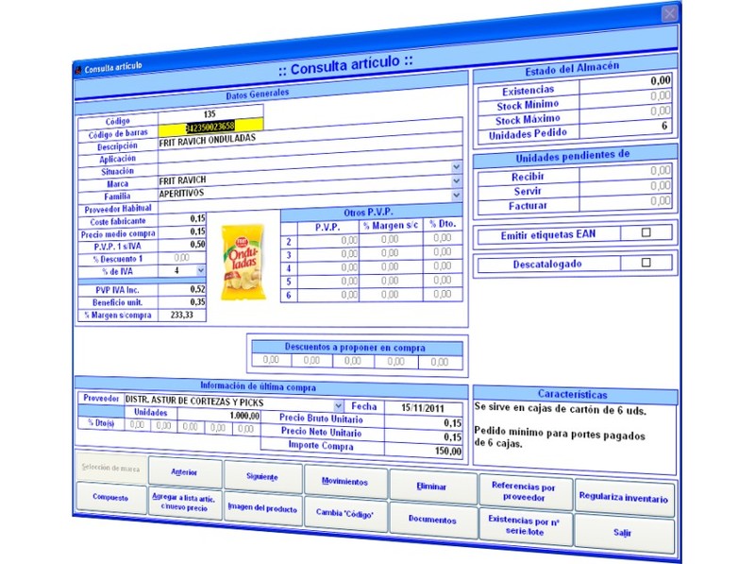Open the Proveedor dropdown in última compra
Image resolution: width=755 pixels, height=564 pixels.
339,402
